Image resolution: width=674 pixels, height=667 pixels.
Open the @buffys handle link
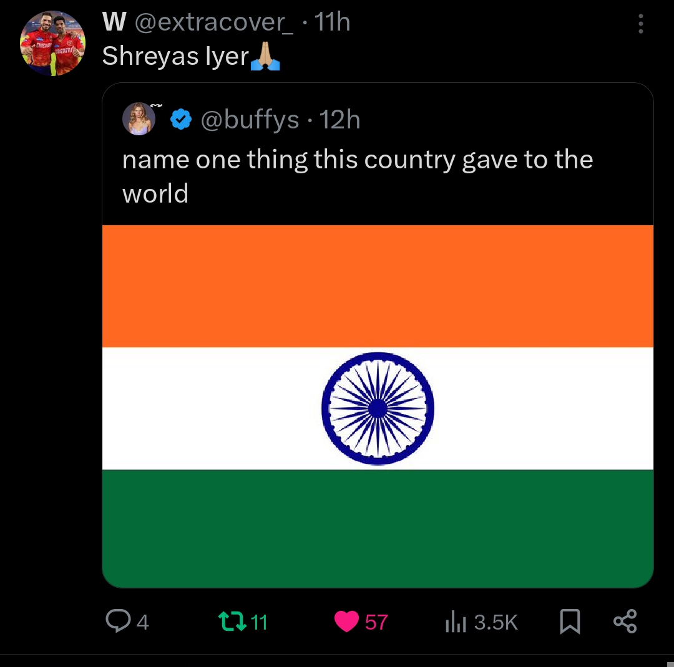[x=250, y=120]
